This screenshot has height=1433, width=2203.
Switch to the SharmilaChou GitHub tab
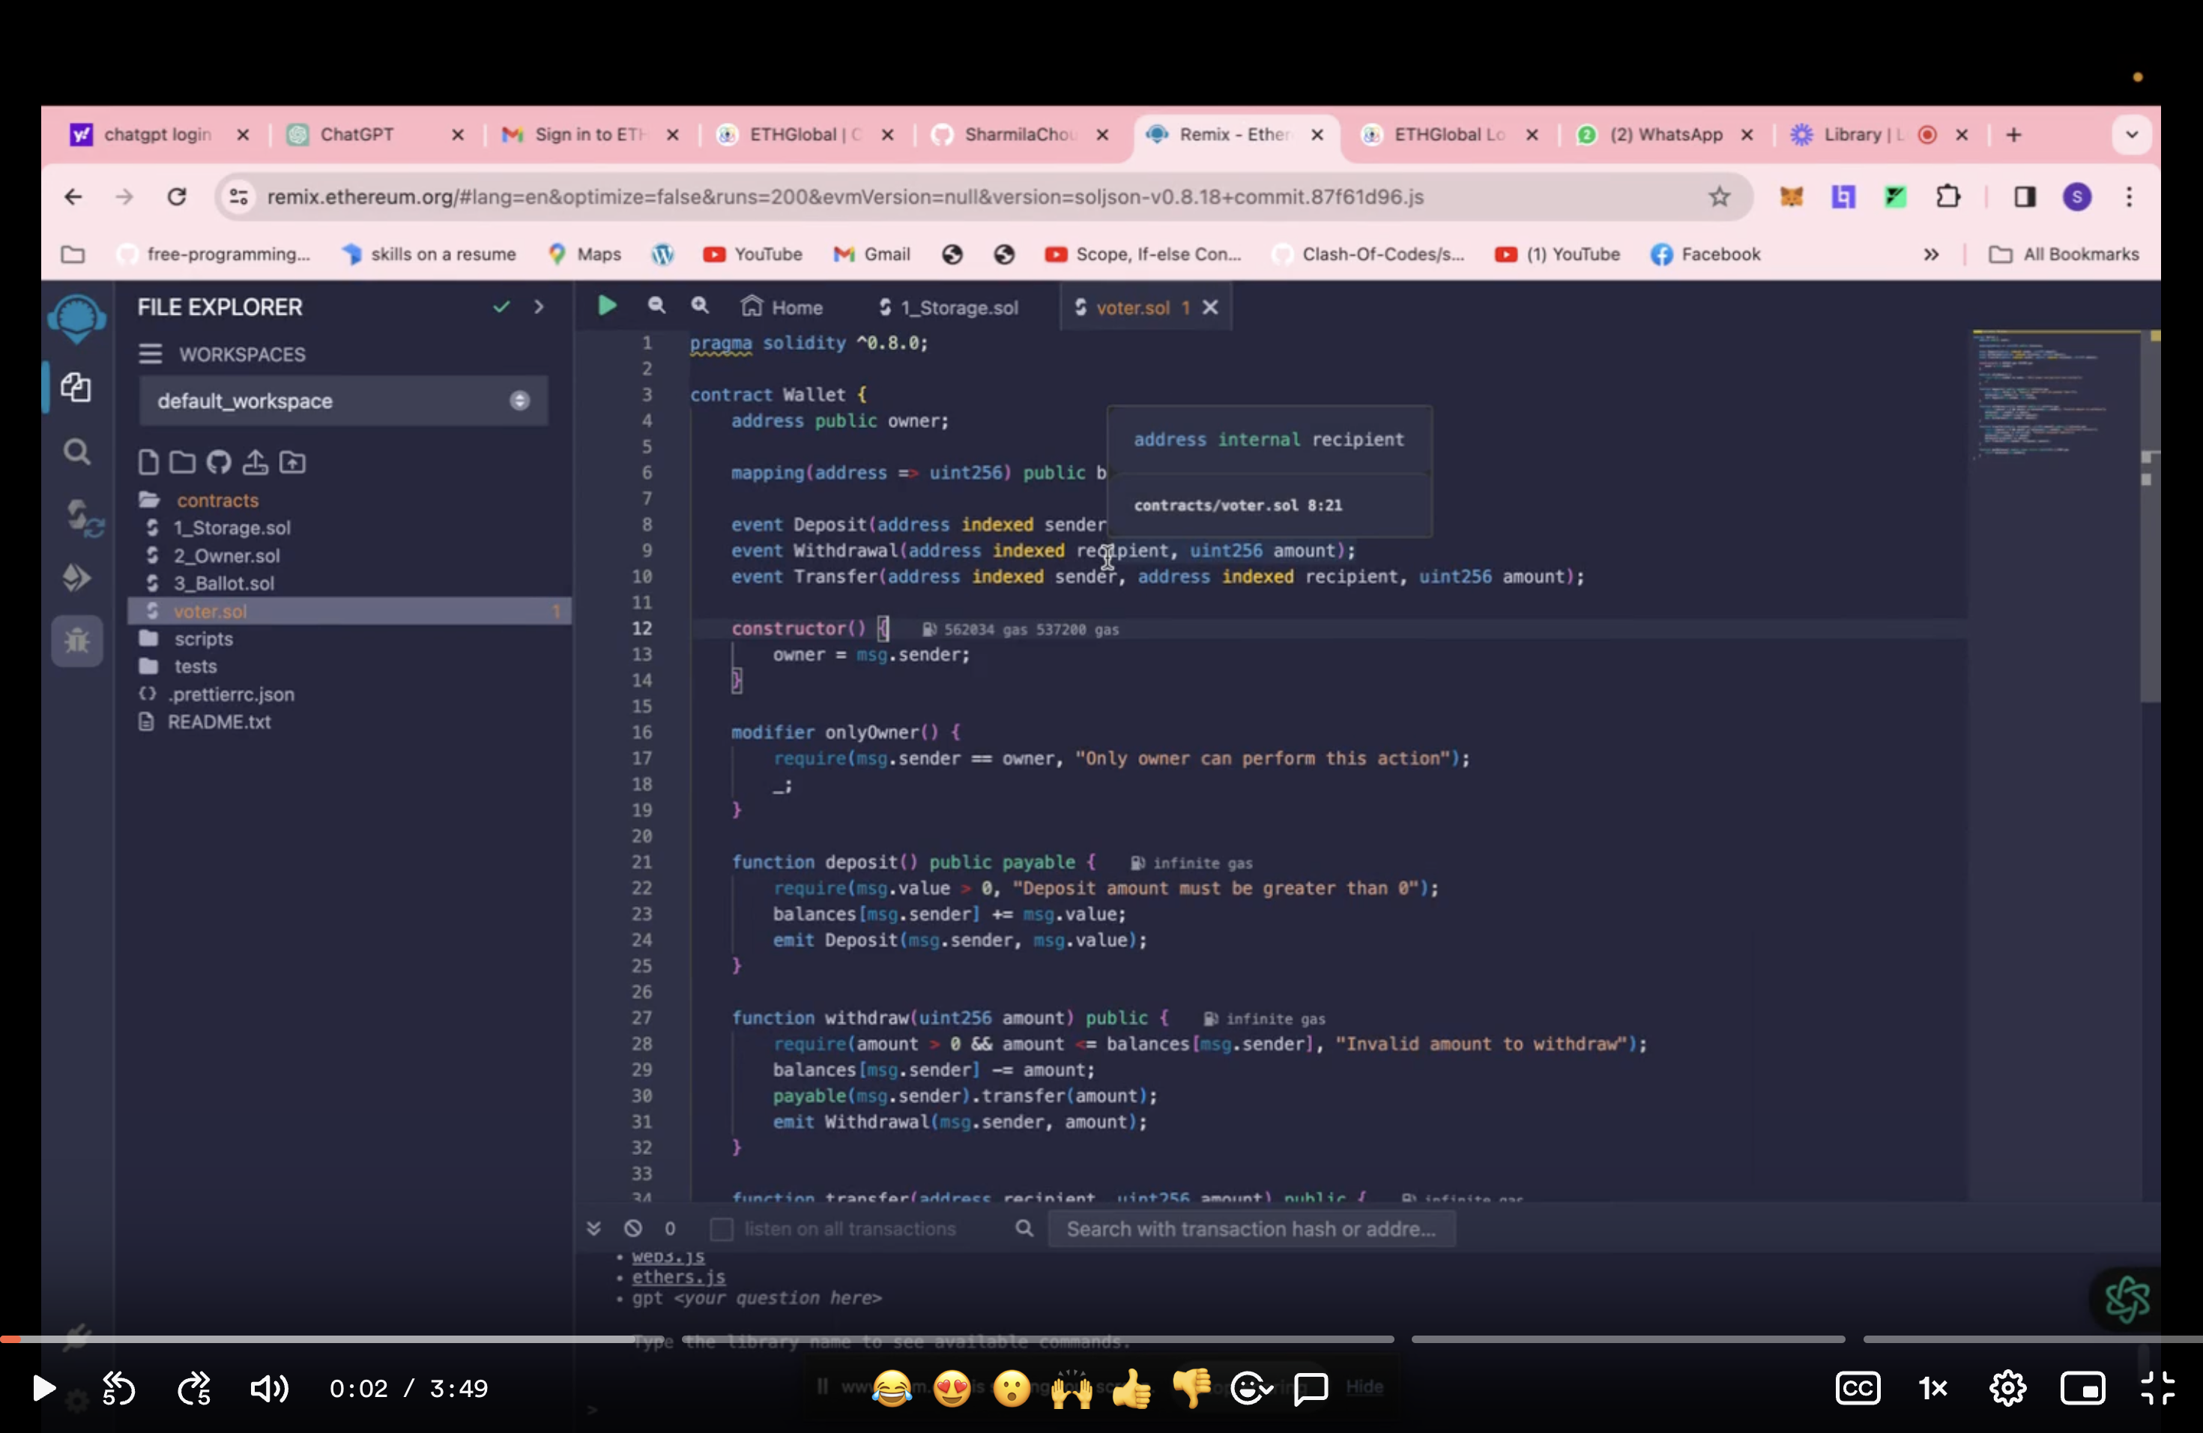pos(1020,134)
